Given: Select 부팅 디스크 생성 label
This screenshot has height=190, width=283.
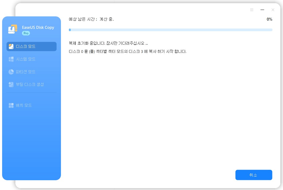Looking at the screenshot, I should tap(30, 84).
